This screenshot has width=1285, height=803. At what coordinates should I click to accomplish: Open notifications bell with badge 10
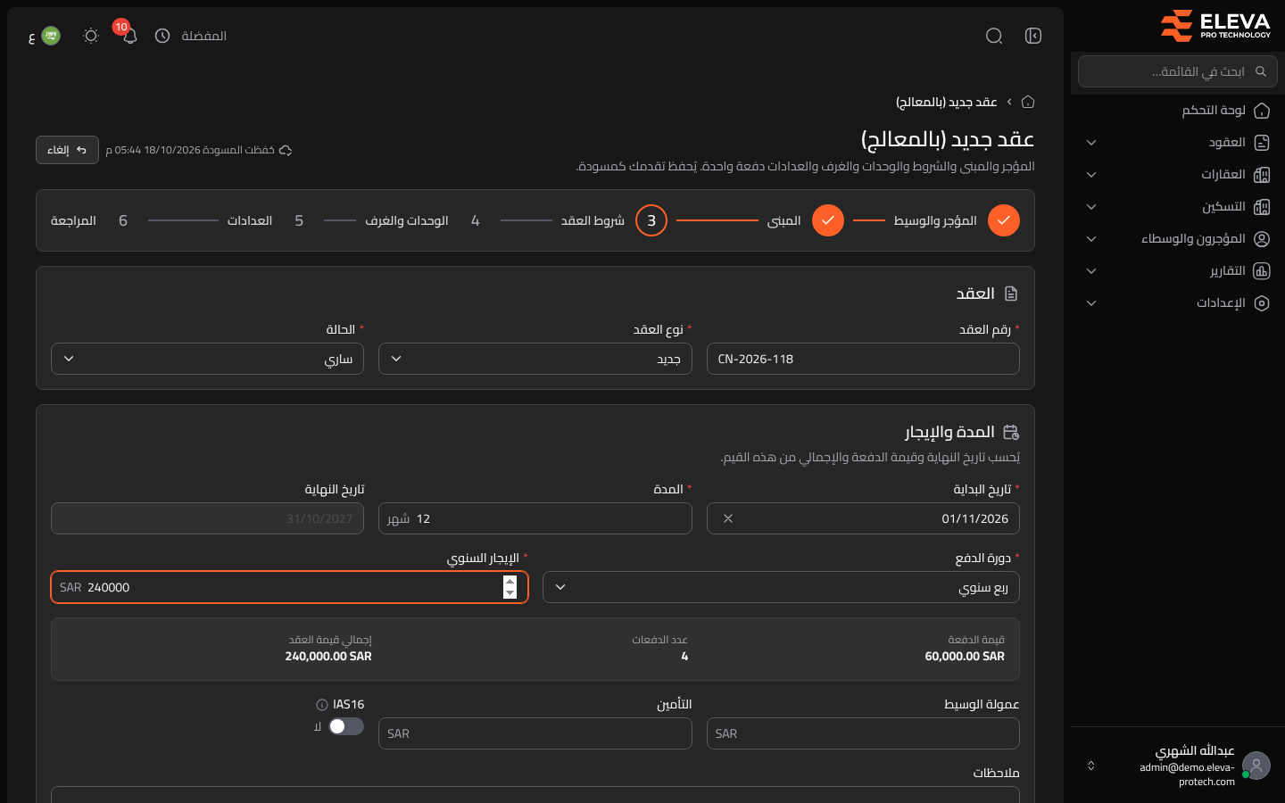[x=129, y=36]
